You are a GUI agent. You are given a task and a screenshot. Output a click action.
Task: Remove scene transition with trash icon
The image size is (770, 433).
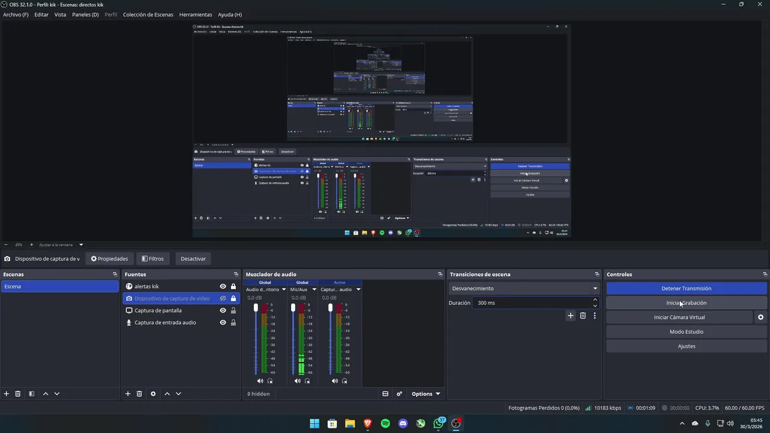click(x=582, y=316)
